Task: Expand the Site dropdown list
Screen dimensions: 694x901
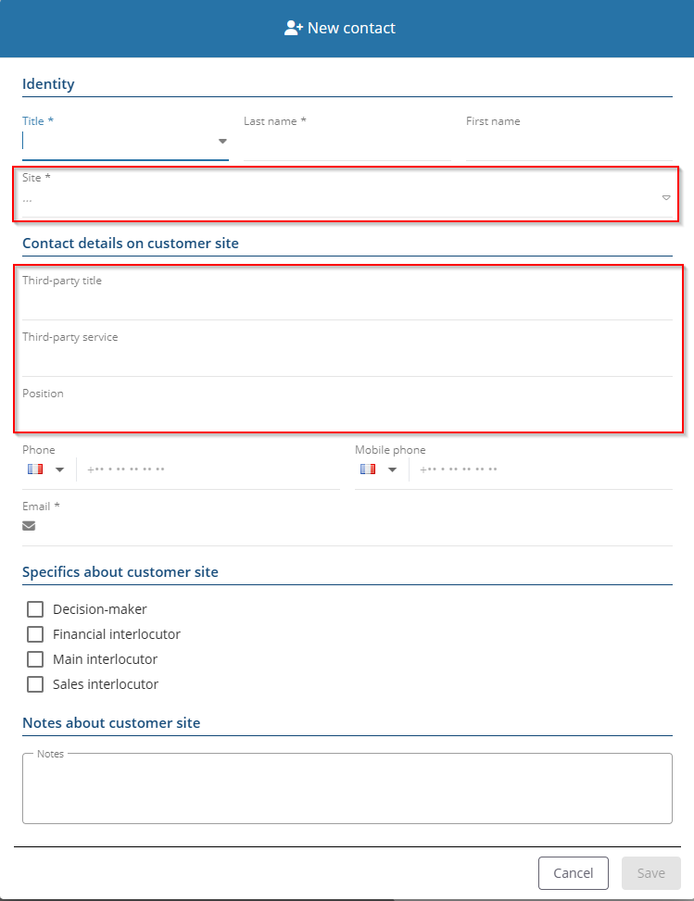Action: [665, 197]
